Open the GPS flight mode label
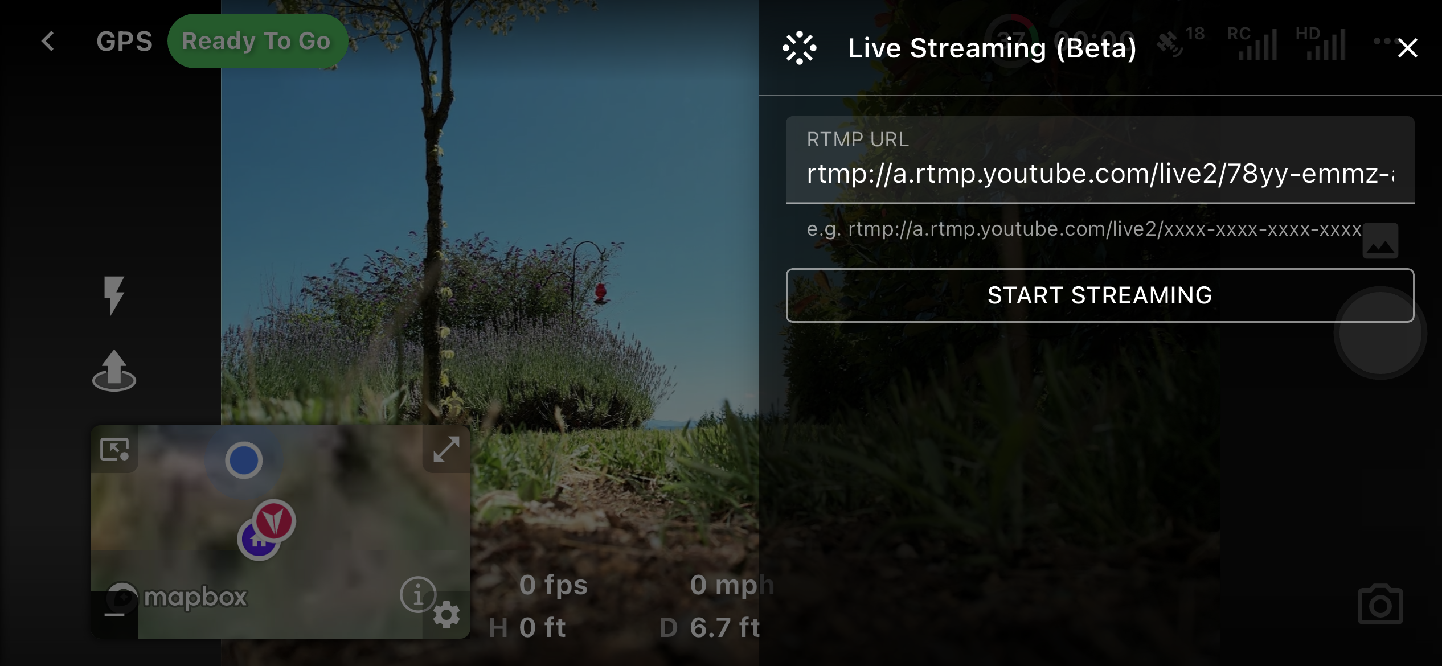1442x666 pixels. pos(124,41)
